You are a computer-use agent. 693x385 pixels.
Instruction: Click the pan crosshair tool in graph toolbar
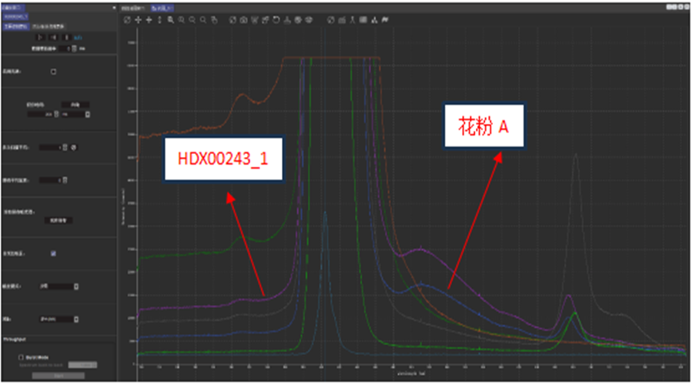tap(138, 20)
